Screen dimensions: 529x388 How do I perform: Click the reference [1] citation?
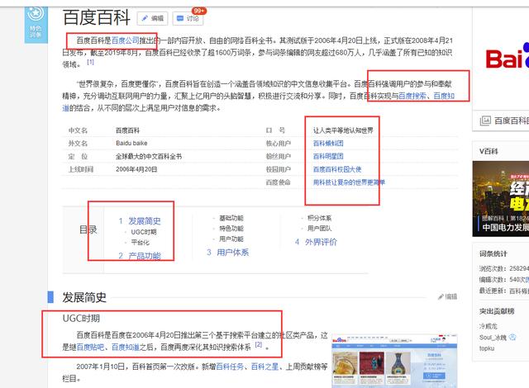[90, 62]
